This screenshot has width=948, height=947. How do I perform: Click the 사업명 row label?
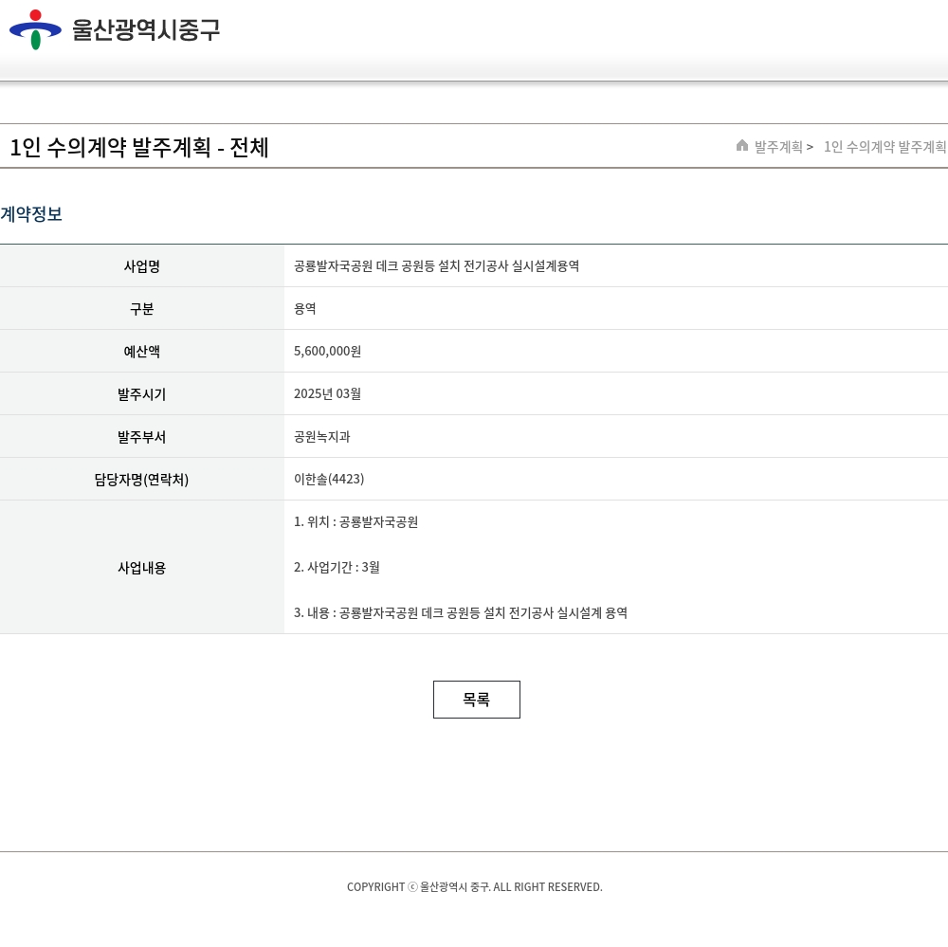[142, 266]
